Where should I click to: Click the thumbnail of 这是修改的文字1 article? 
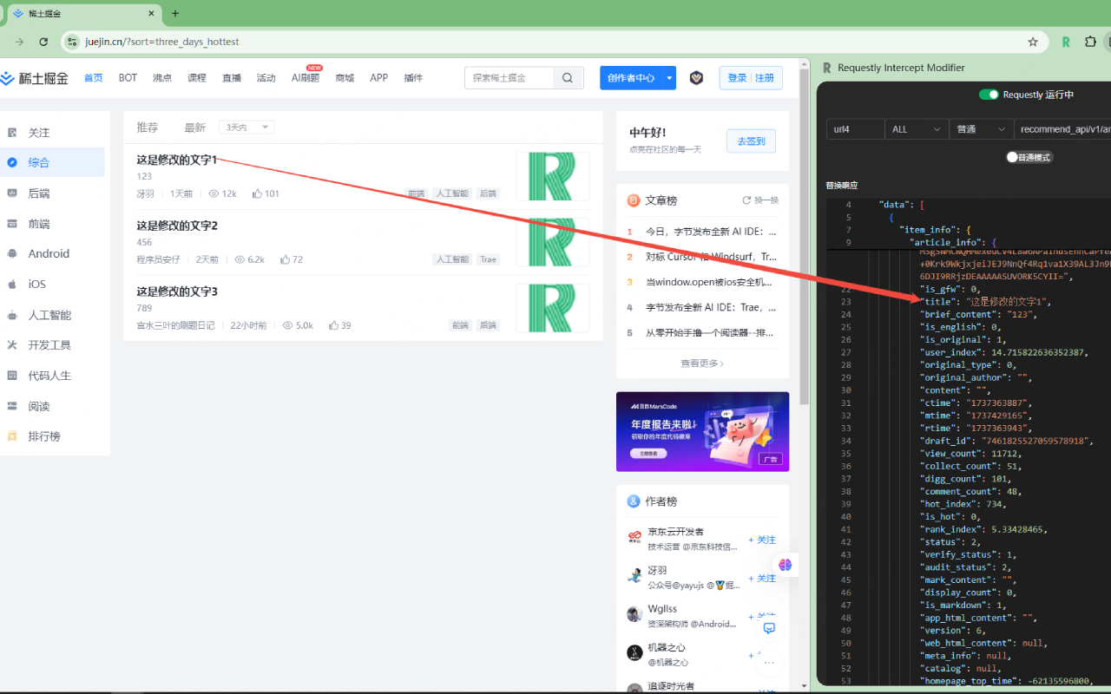[553, 176]
